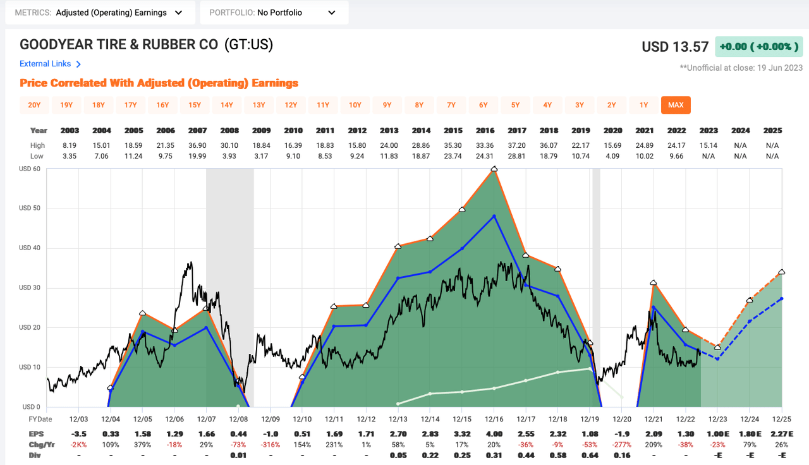This screenshot has height=465, width=809.
Task: Choose the 13Y range button
Action: [x=259, y=105]
